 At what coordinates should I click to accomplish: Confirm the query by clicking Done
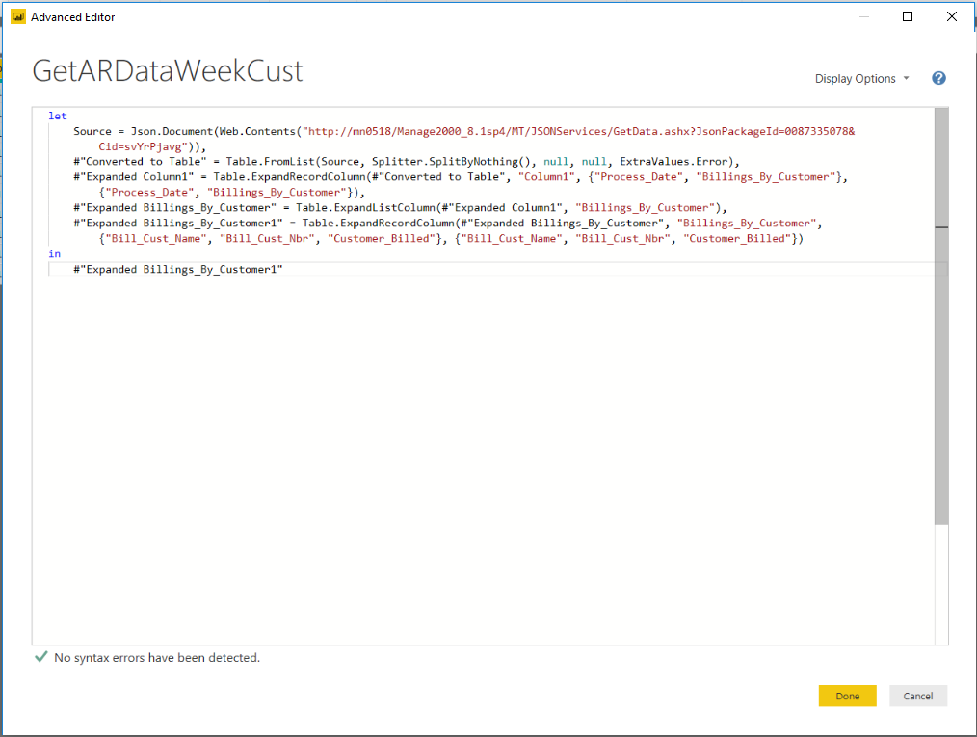pos(847,696)
